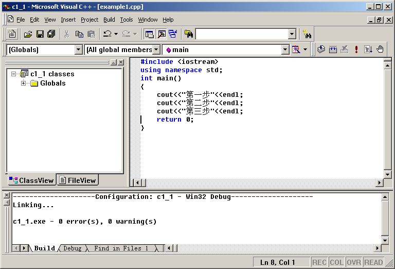Click the Find text input field in toolbar

(x=241, y=34)
